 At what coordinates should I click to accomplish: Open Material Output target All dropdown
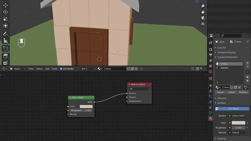click(x=139, y=89)
